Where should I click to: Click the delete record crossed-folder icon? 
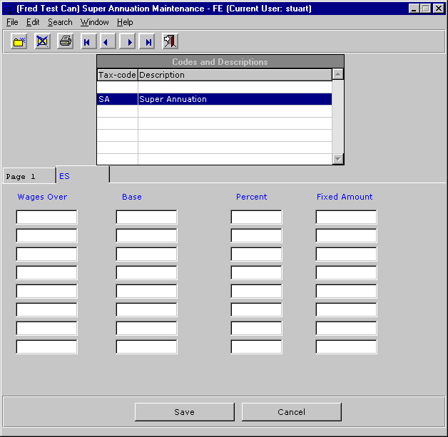[x=42, y=42]
